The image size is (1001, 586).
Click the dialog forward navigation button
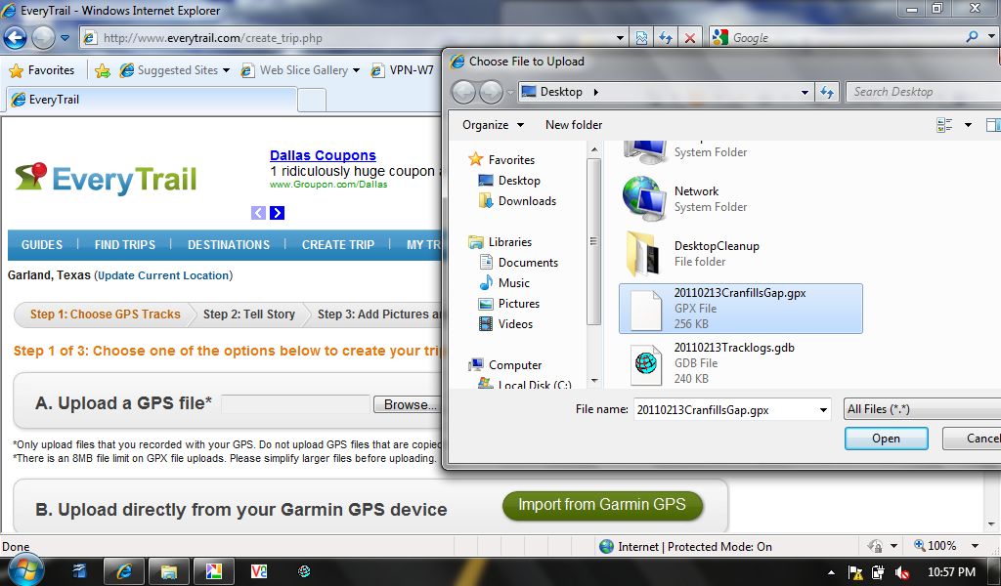pos(491,93)
